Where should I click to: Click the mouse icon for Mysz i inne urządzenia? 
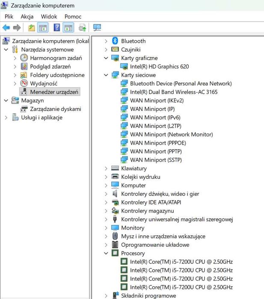[x=115, y=236]
